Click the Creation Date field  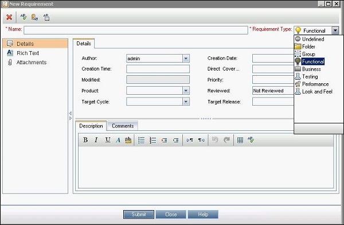pos(273,58)
